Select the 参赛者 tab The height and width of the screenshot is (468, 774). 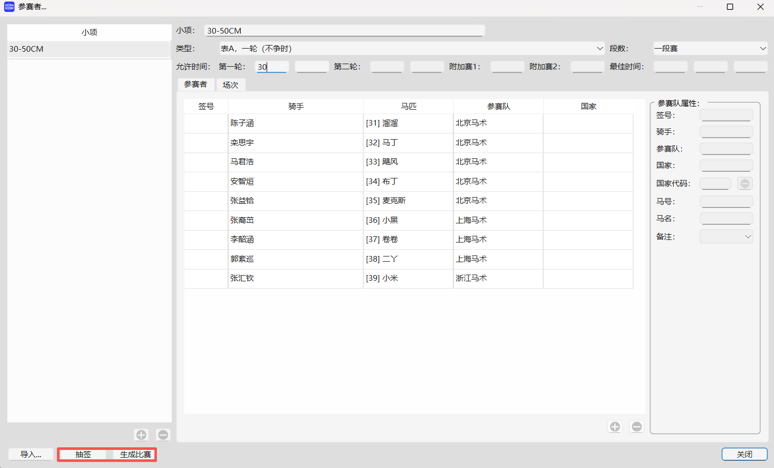tap(196, 84)
